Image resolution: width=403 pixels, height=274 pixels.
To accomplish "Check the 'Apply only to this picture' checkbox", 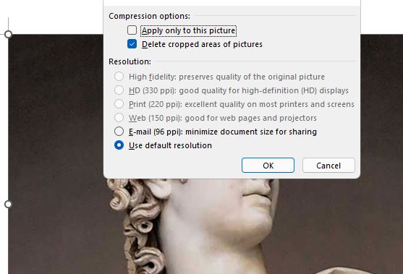I will pyautogui.click(x=132, y=30).
